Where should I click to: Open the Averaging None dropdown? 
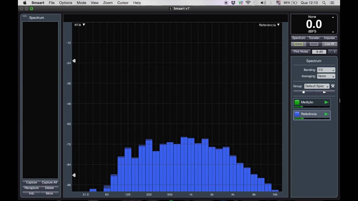click(326, 76)
